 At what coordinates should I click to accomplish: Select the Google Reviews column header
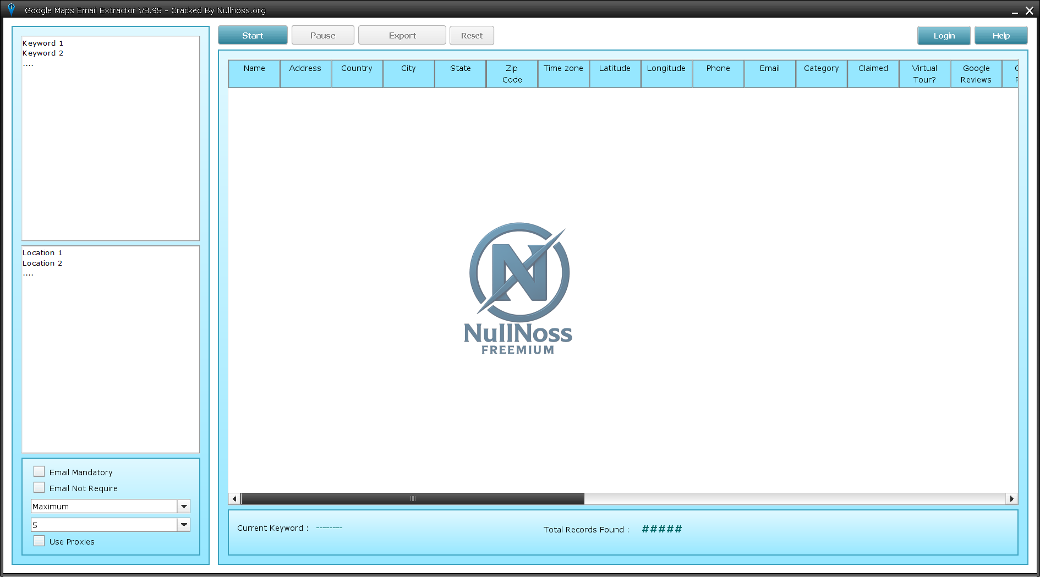coord(976,74)
